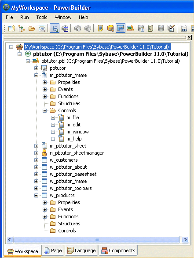194x258 pixels.
Task: Open the Database painter toolbar icon
Action: coord(161,28)
